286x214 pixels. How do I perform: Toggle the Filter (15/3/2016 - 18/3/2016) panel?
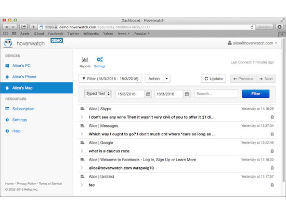[110, 79]
